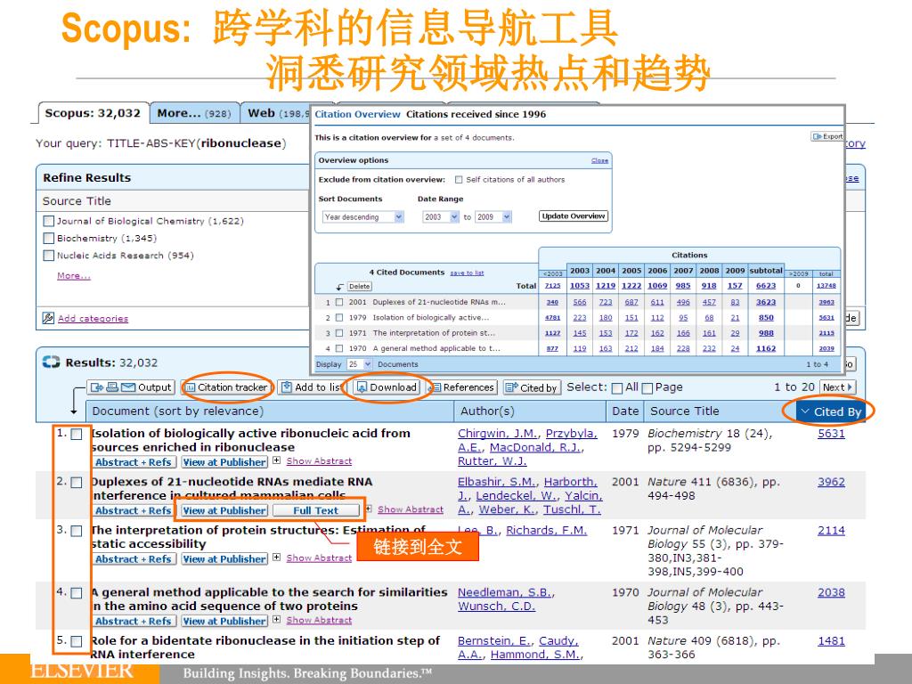The width and height of the screenshot is (912, 684).
Task: Click the Add categories pencil icon
Action: [48, 318]
